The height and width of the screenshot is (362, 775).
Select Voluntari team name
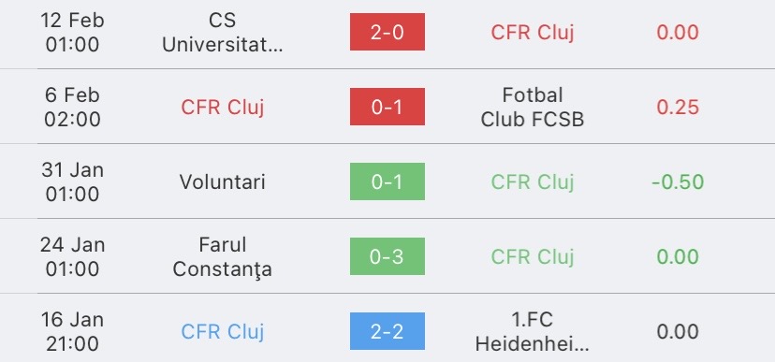tap(223, 181)
